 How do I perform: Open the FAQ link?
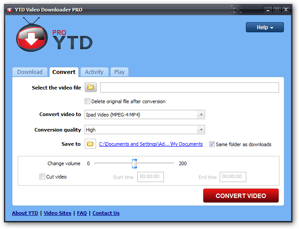(x=82, y=213)
